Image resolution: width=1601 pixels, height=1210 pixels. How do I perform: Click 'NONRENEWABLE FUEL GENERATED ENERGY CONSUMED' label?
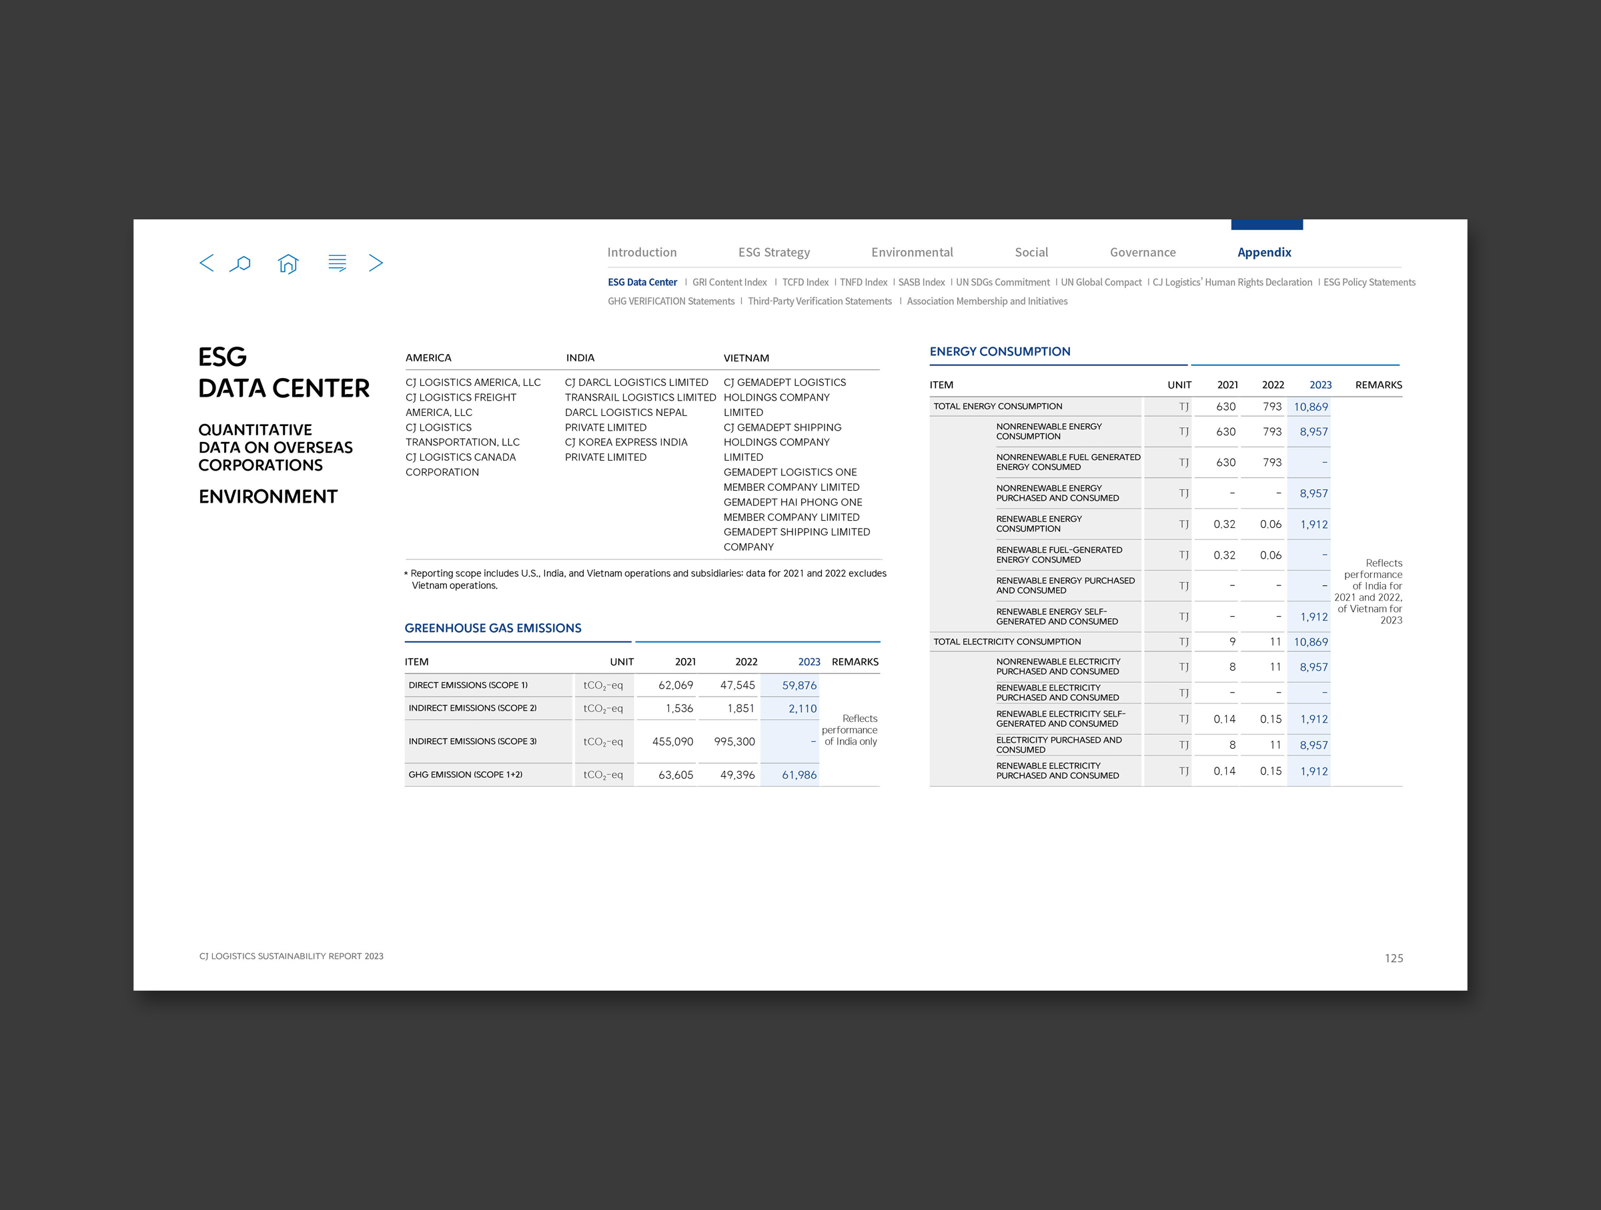tap(1067, 462)
